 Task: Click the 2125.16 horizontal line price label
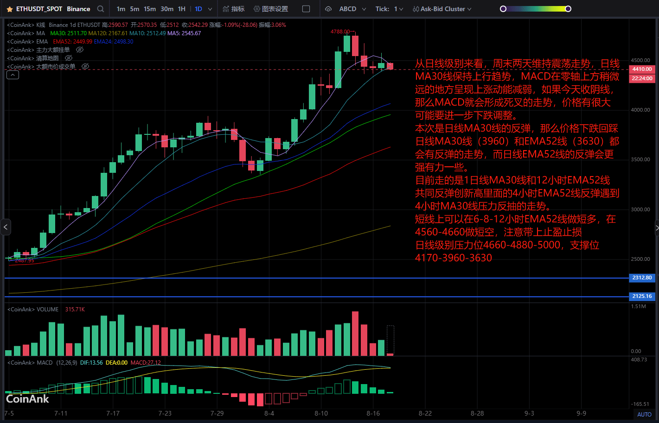pyautogui.click(x=642, y=296)
